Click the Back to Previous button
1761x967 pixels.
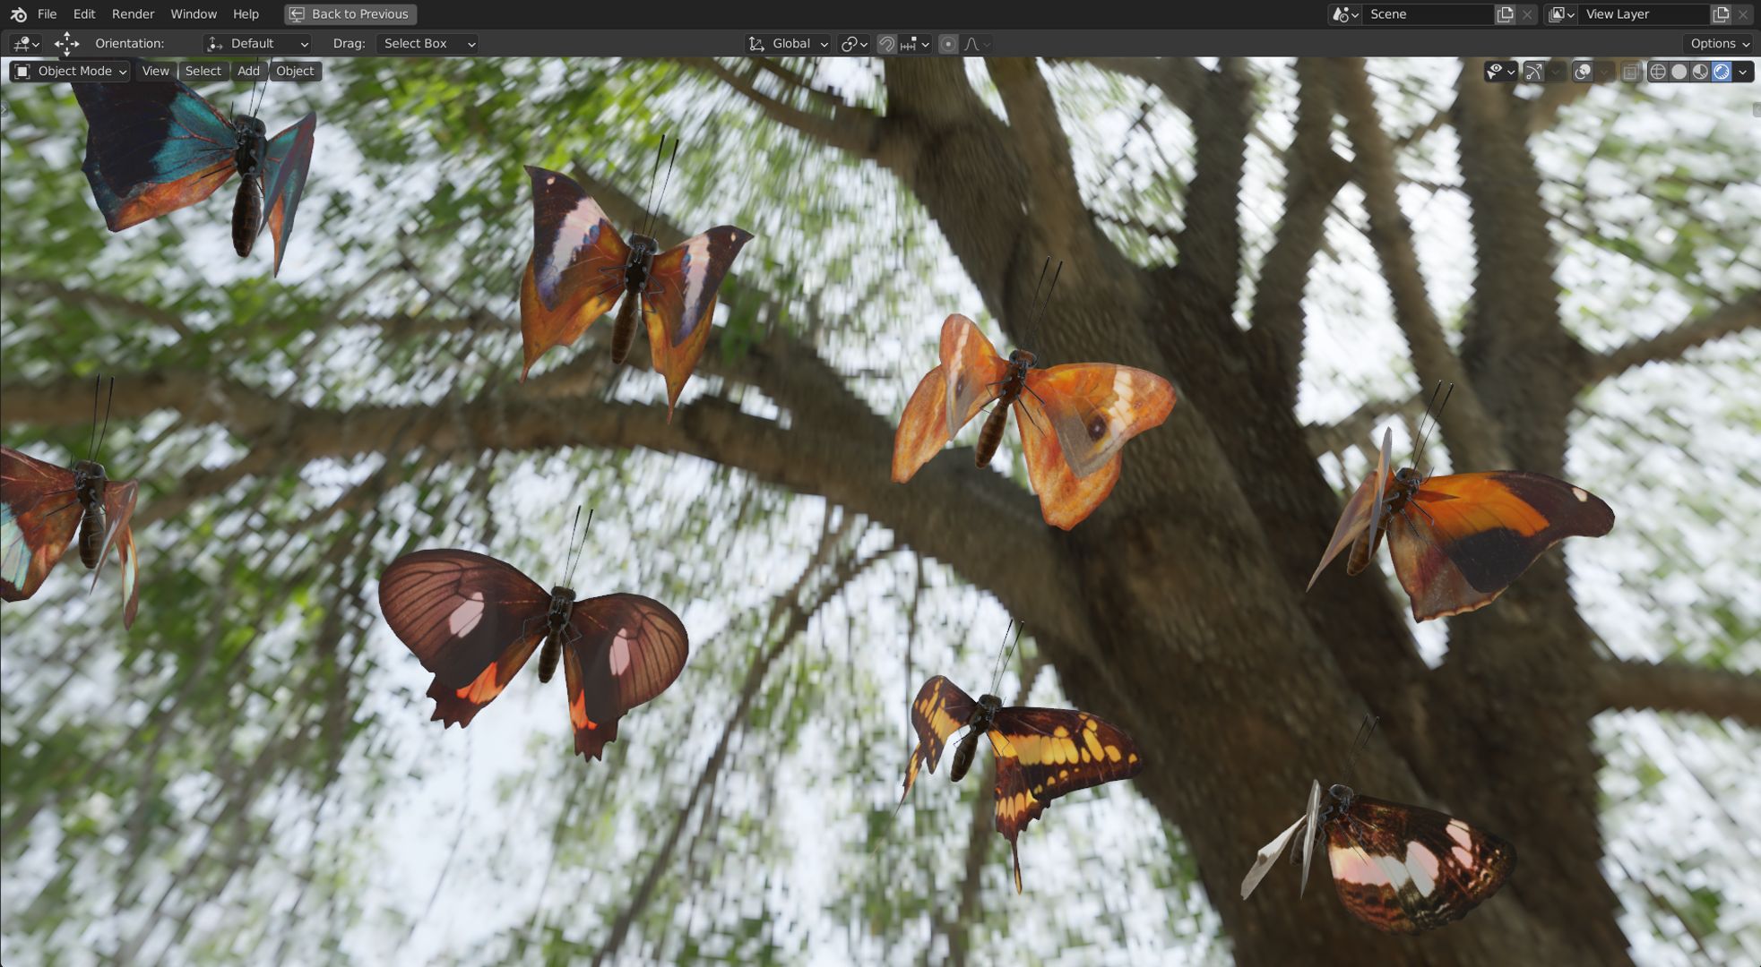(350, 14)
